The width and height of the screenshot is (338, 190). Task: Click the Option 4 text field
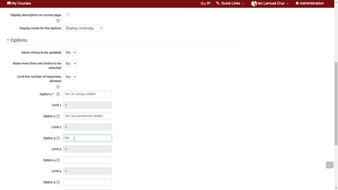click(88, 160)
